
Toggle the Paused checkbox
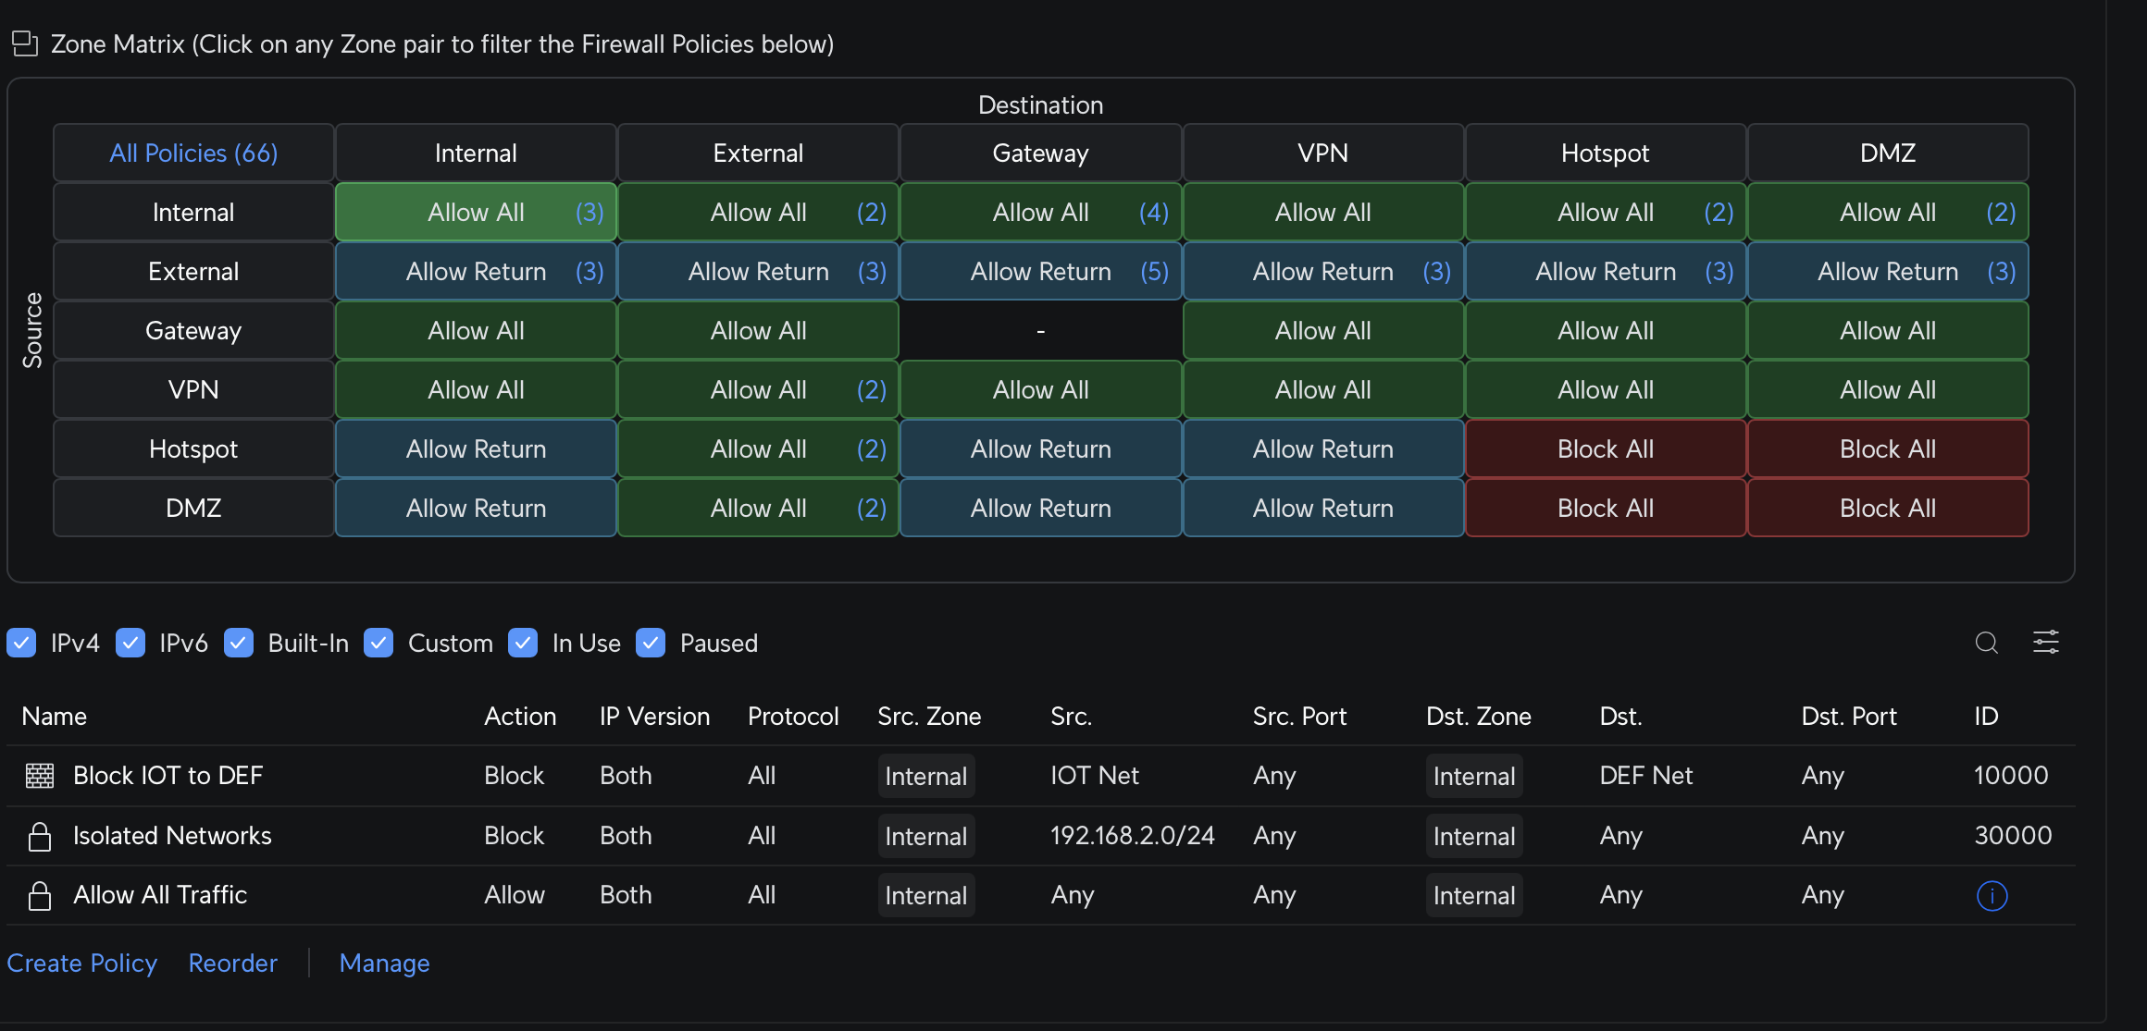pyautogui.click(x=651, y=643)
